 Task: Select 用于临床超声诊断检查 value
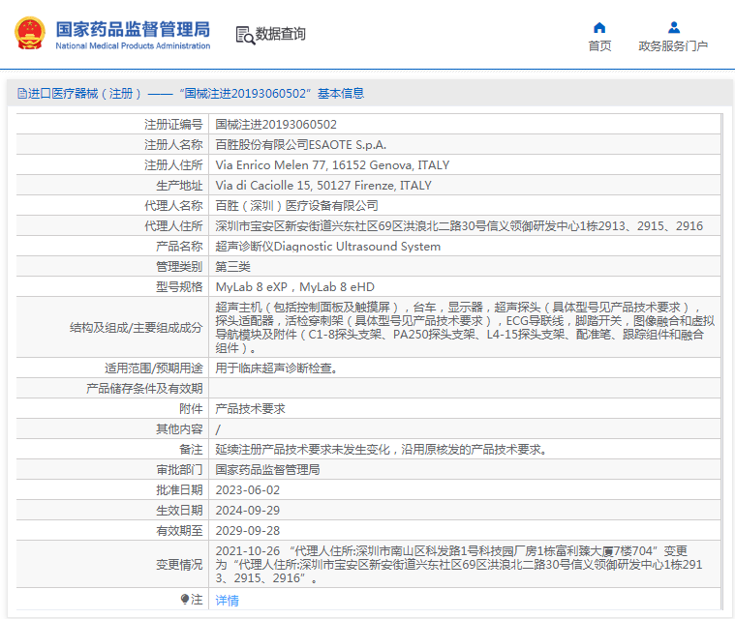tap(277, 368)
